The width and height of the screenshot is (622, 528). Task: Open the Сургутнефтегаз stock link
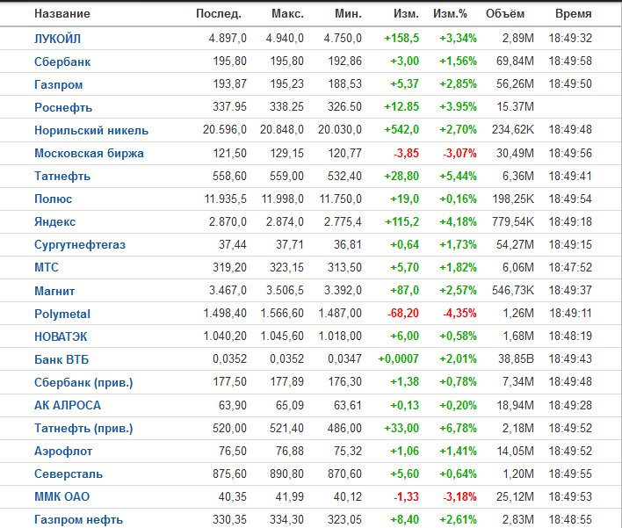click(80, 244)
